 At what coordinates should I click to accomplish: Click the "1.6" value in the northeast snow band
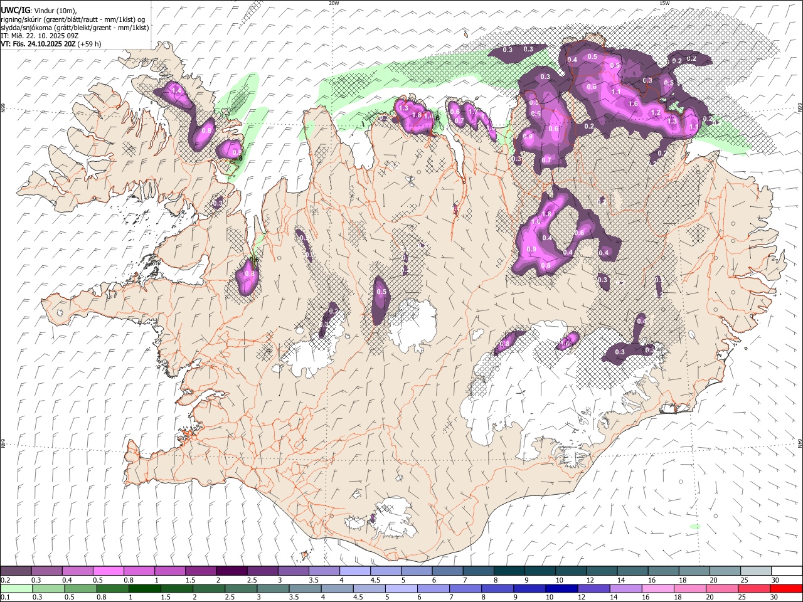[633, 104]
